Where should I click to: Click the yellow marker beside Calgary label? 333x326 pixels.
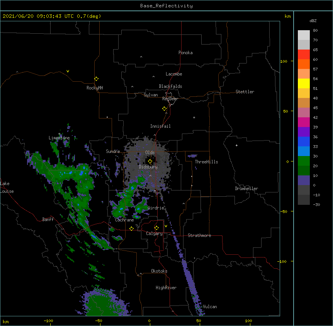pyautogui.click(x=156, y=228)
